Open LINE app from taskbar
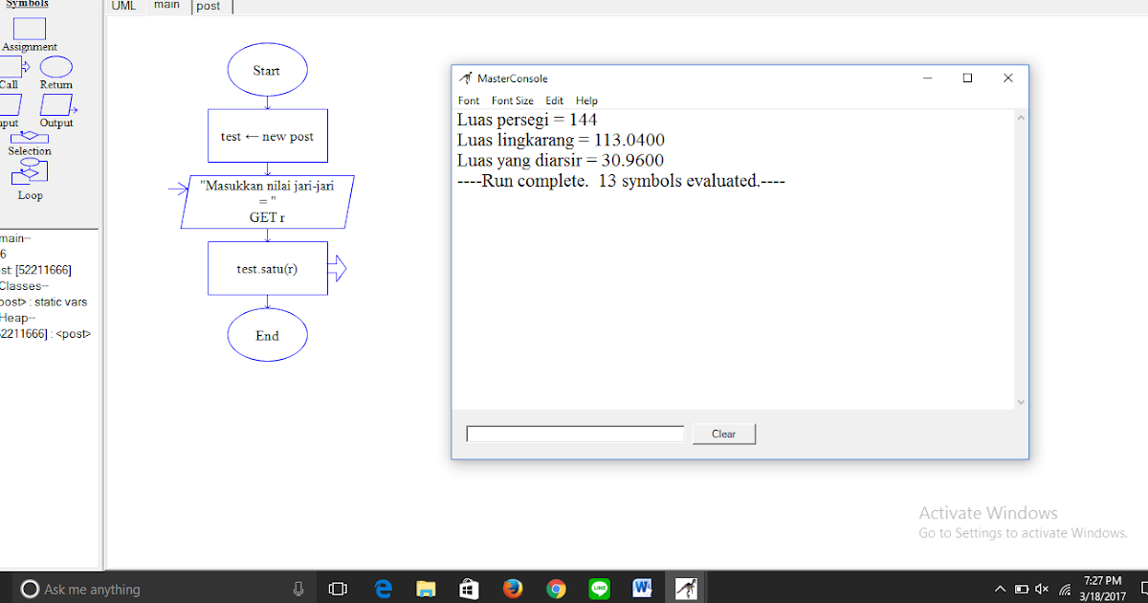1148x603 pixels. [x=599, y=589]
